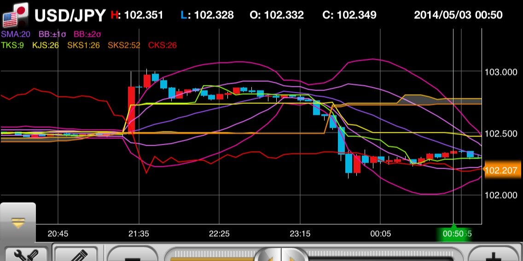Click the open price value 102.332

[x=284, y=15]
